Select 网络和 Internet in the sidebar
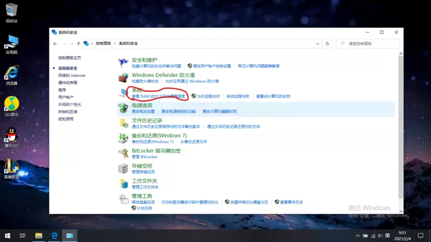The width and height of the screenshot is (431, 242). 72,75
